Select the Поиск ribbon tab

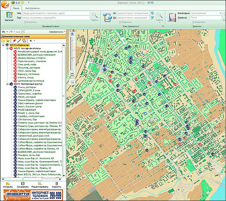pos(16,8)
